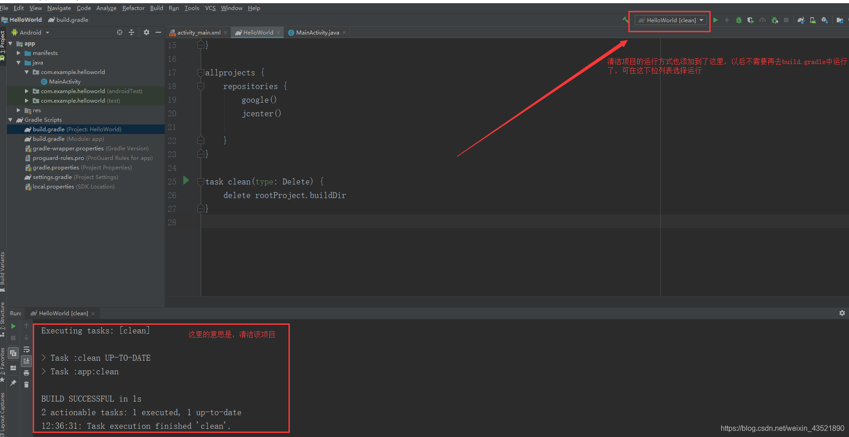Toggle scroll to end in Run console
849x437 pixels.
(26, 361)
